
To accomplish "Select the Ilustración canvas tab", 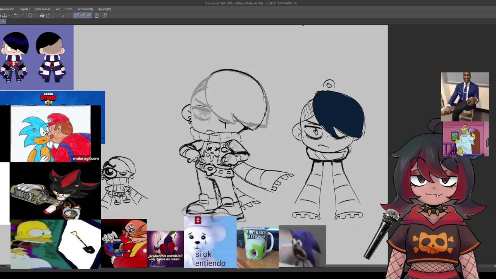I will (x=3, y=21).
